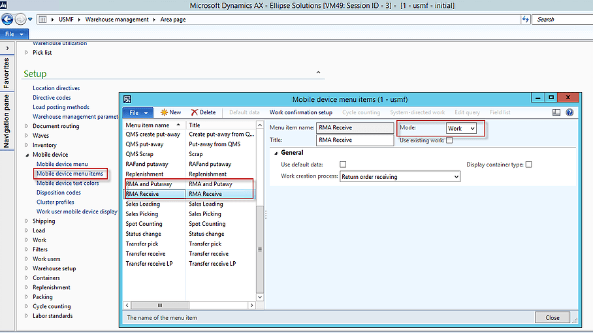The width and height of the screenshot is (593, 333).
Task: Click the Warehouse management breadcrumb
Action: pyautogui.click(x=117, y=20)
